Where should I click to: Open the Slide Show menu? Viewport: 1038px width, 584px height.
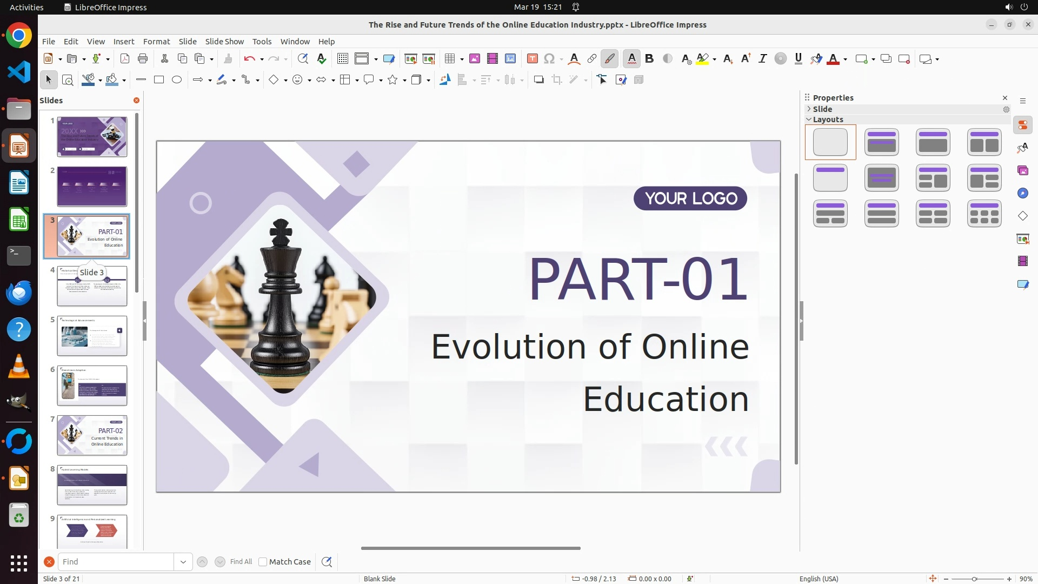224,42
